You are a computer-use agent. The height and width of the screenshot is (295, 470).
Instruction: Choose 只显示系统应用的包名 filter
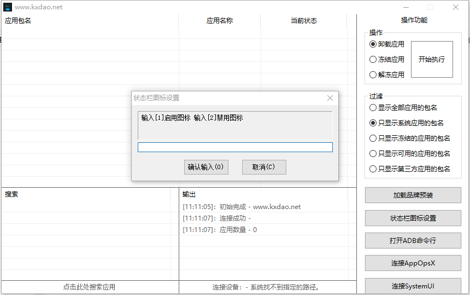coord(373,123)
